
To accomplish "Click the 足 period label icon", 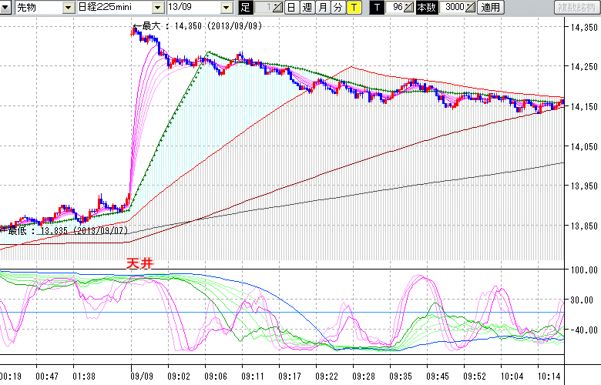I will tap(246, 8).
